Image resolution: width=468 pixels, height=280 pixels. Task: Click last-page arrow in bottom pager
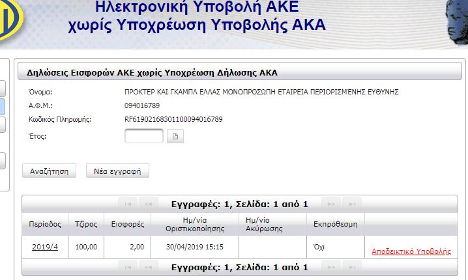coord(352,267)
